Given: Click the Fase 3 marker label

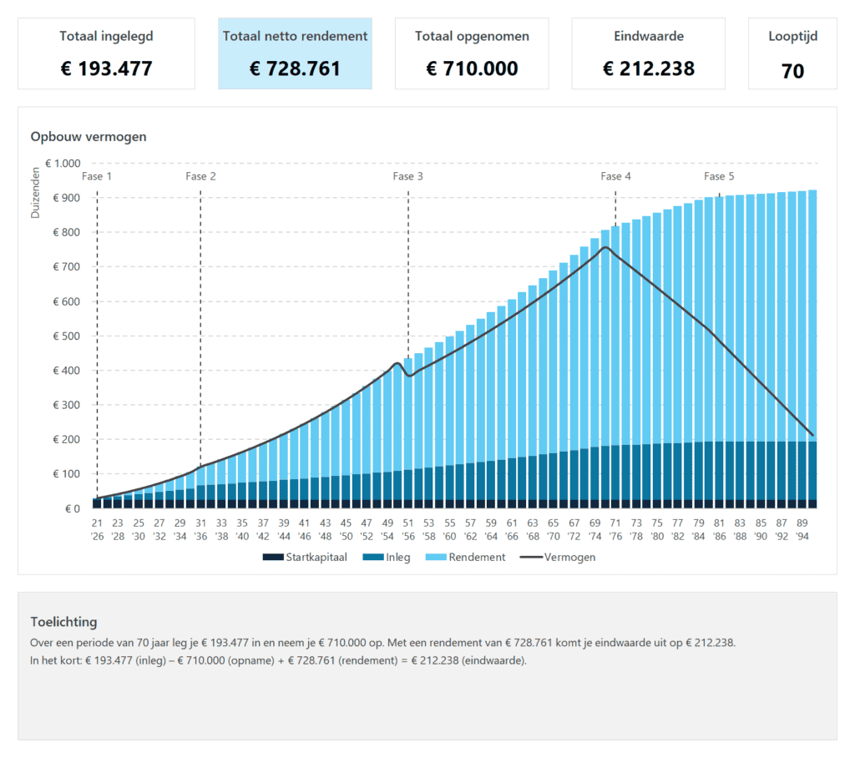Looking at the screenshot, I should click(407, 176).
